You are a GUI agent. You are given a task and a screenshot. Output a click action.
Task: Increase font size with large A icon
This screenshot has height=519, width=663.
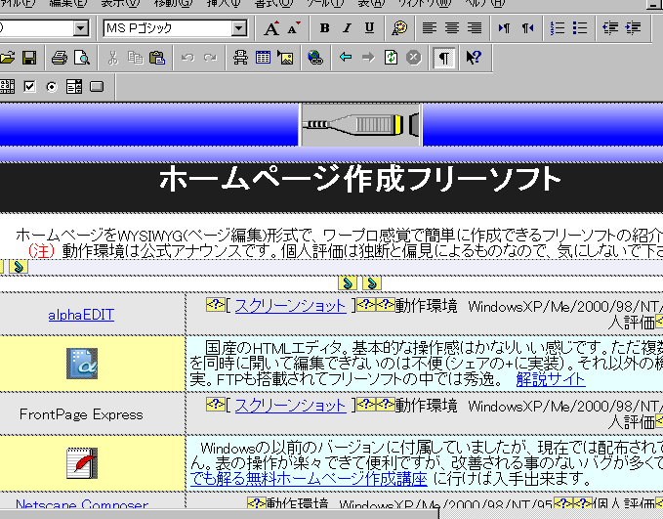tap(272, 28)
